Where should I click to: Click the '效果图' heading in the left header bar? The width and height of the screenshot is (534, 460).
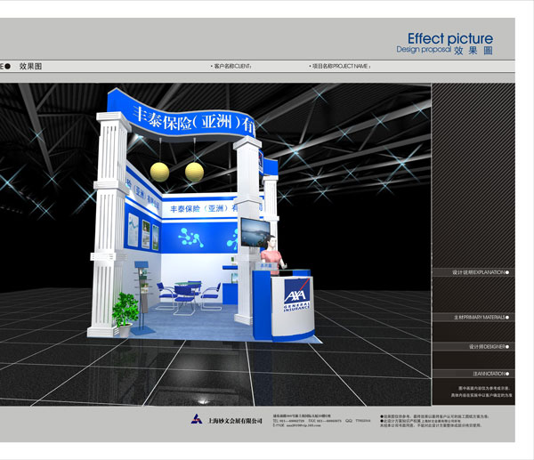click(x=30, y=66)
